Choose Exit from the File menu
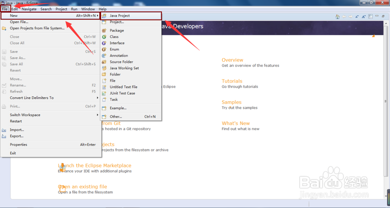390x208 pixels. coord(51,153)
